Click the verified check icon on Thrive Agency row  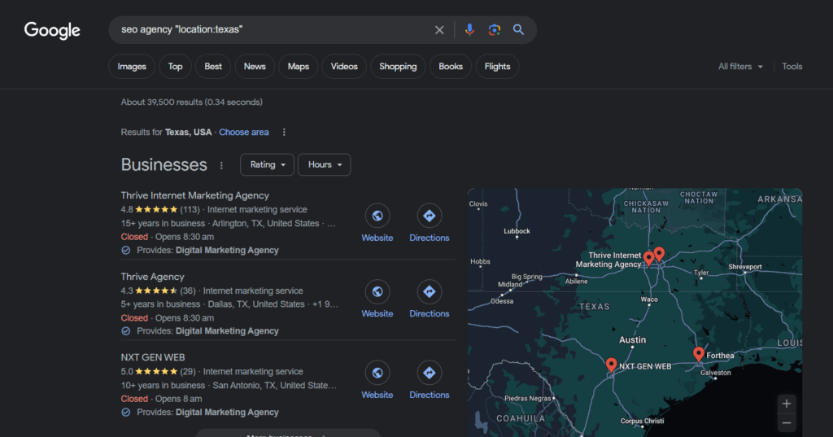point(126,331)
